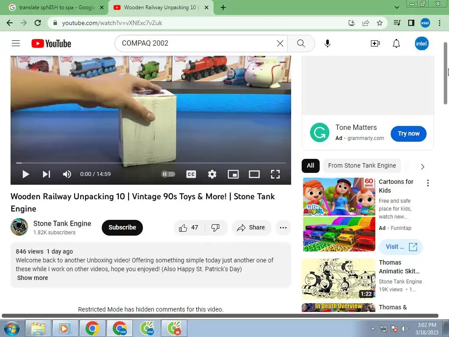Toggle the browser side panel

pos(411,23)
